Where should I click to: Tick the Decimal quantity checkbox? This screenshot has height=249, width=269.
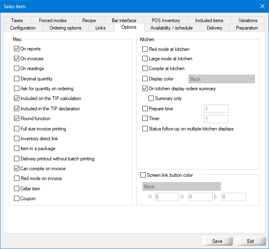point(17,79)
